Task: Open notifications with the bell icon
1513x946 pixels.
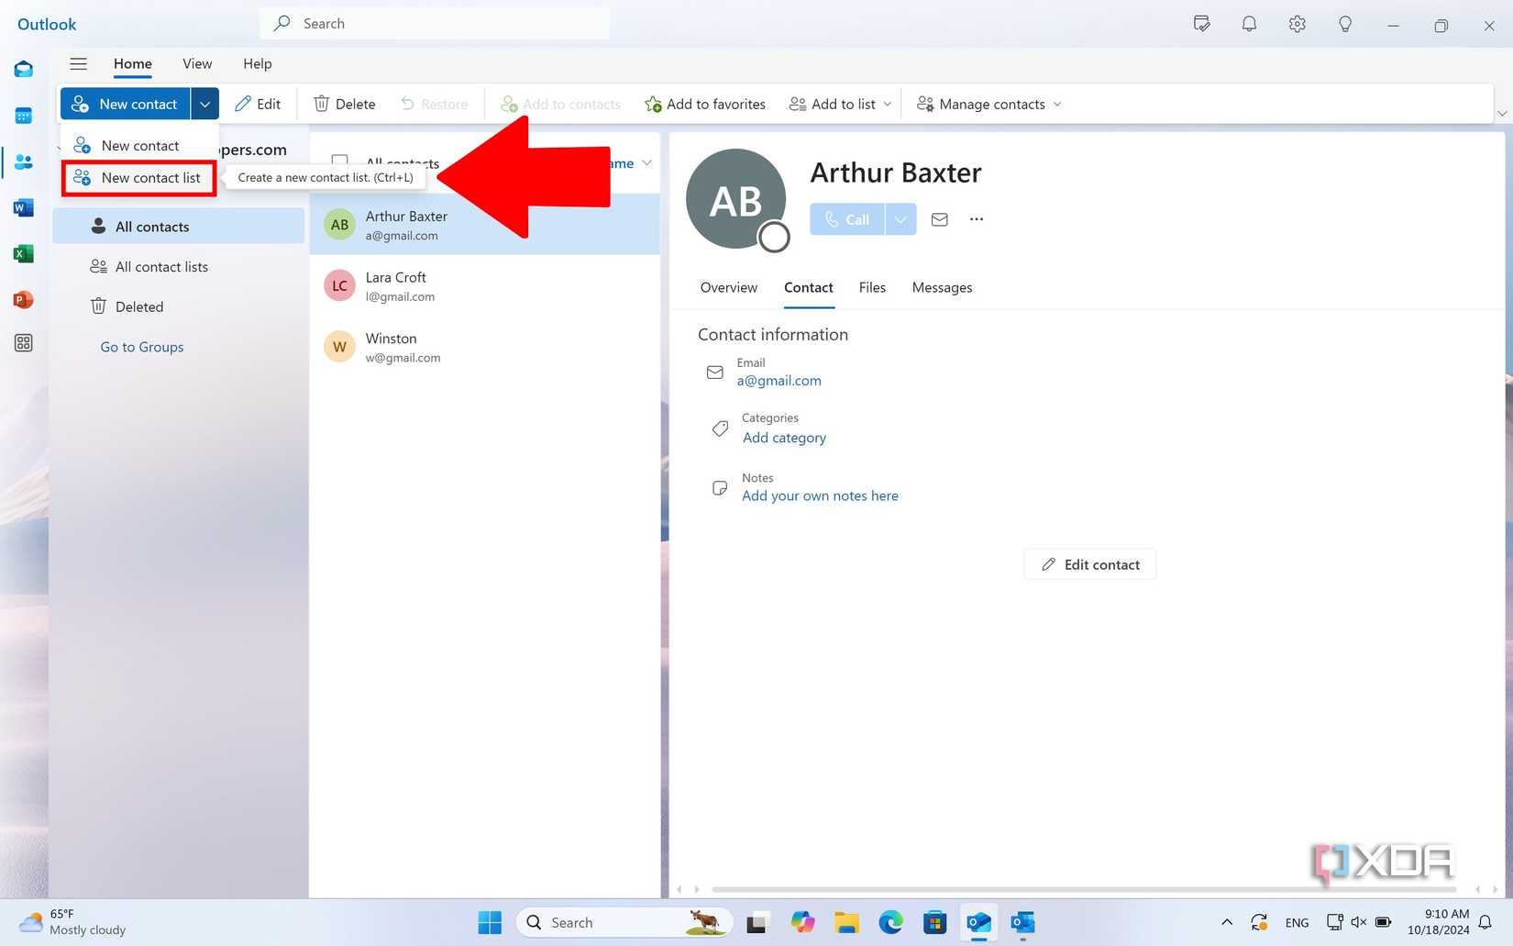Action: [x=1249, y=24]
